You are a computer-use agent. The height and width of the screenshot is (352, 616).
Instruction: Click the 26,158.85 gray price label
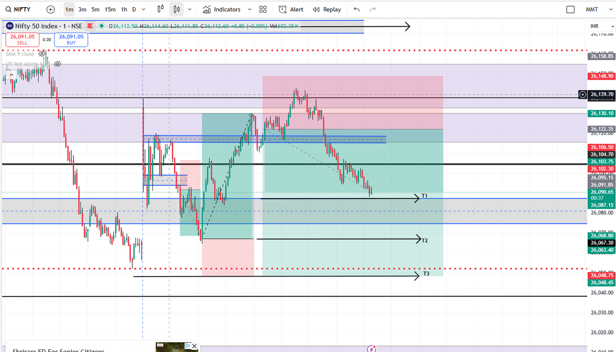click(601, 56)
